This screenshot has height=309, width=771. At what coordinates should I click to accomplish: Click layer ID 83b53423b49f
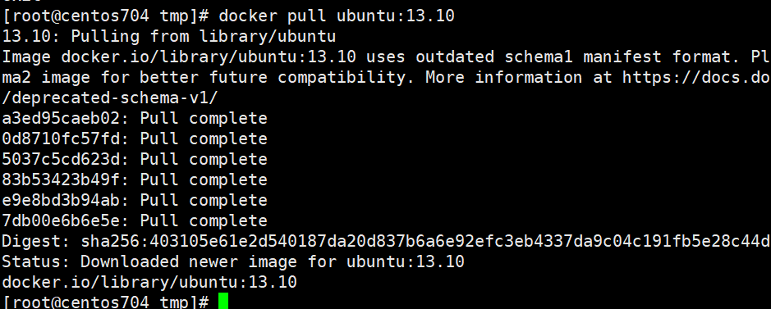66,180
